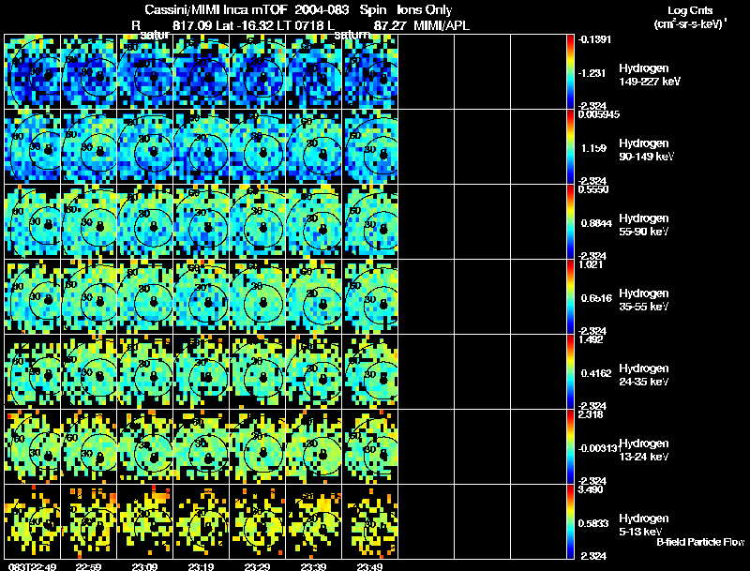750x571 pixels.
Task: Click the color bar for Hydrogen 55-90 keV
Action: click(x=570, y=221)
